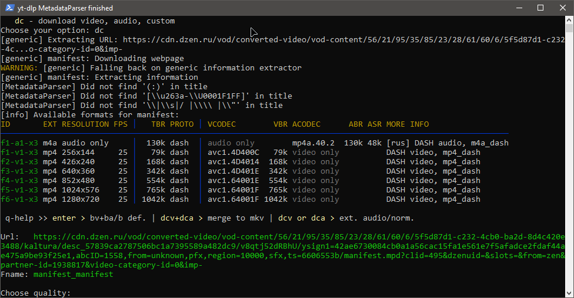574x298 pixels.
Task: Click the 1280x720 resolution value
Action: [x=81, y=199]
